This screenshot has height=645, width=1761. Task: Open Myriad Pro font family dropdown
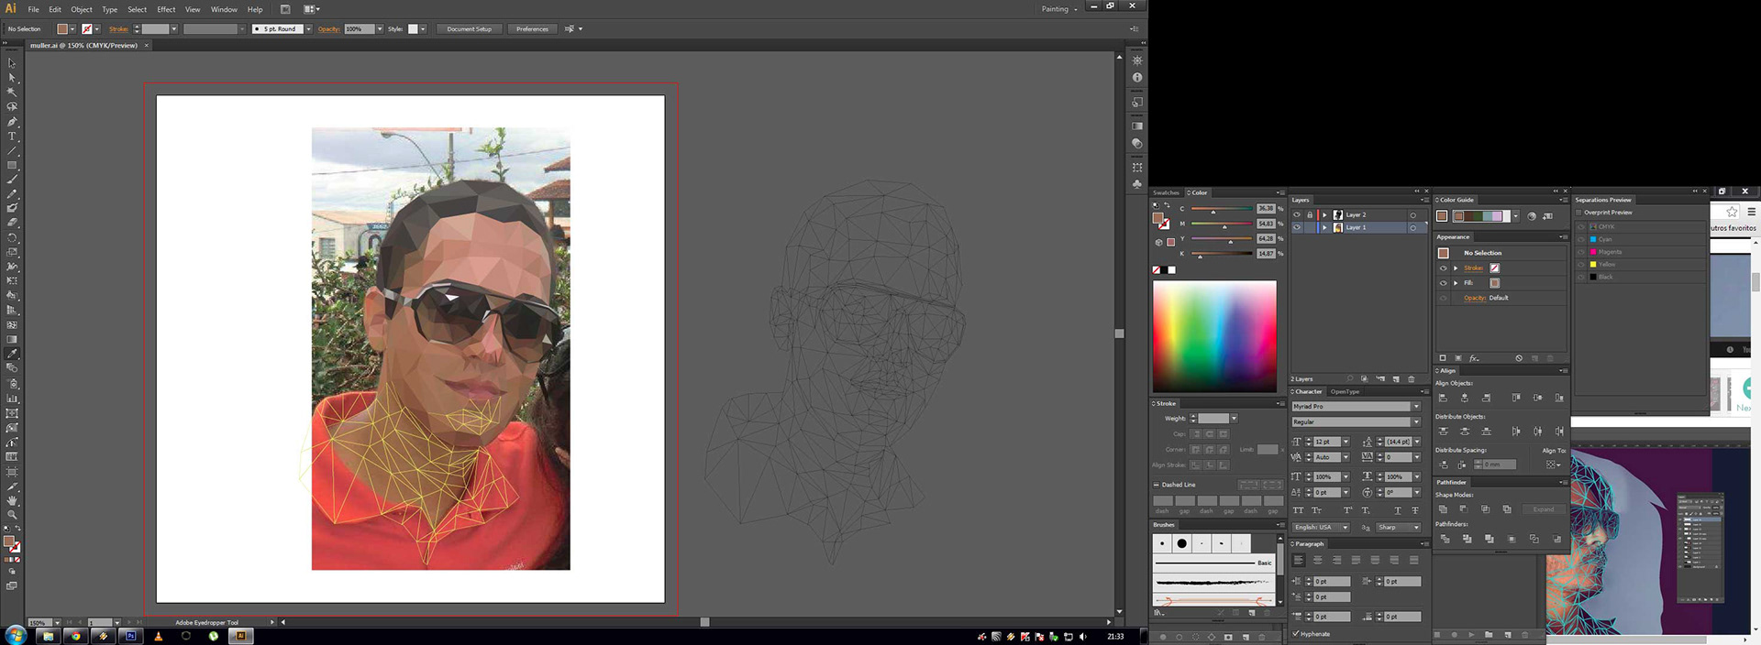1416,407
